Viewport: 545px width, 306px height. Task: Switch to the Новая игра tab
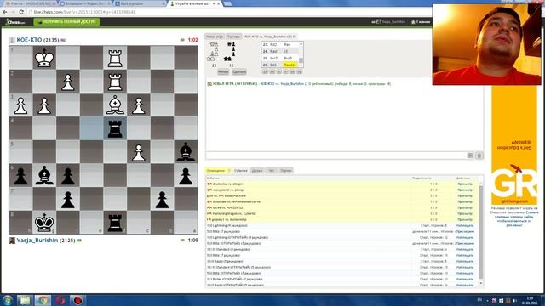[x=215, y=37]
